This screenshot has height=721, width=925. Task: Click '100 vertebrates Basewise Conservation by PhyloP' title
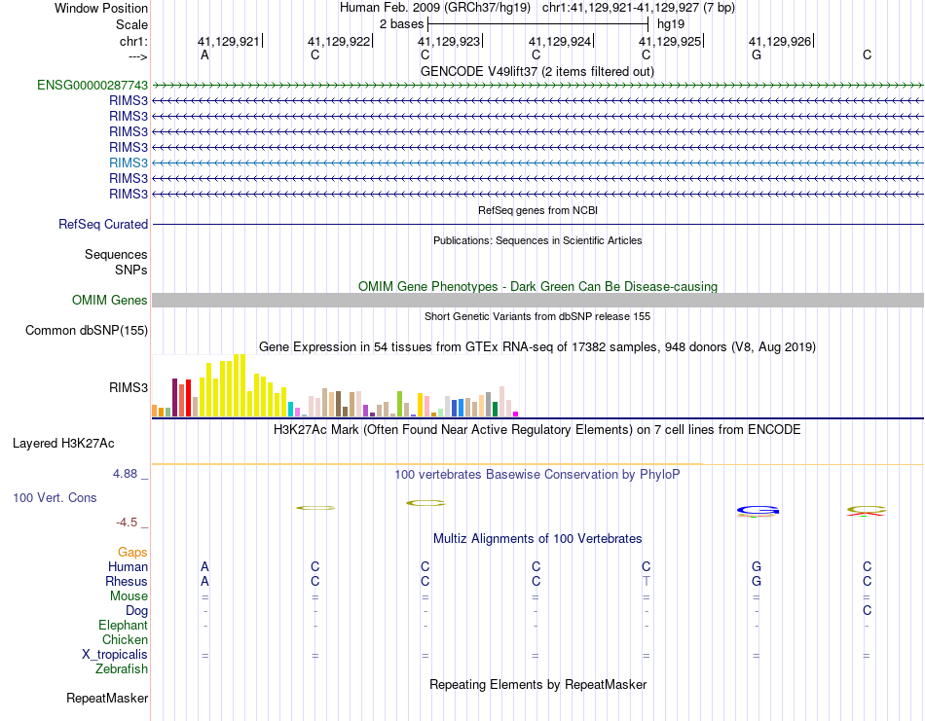[536, 475]
